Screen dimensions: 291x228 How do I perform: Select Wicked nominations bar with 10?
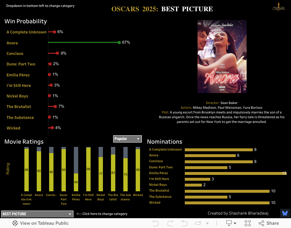tap(227, 203)
